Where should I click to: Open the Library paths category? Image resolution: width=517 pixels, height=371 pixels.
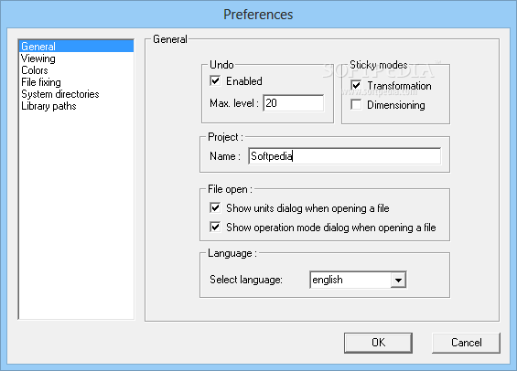tap(48, 106)
